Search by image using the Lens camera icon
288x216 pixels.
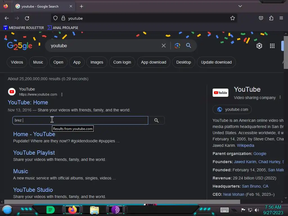[177, 46]
